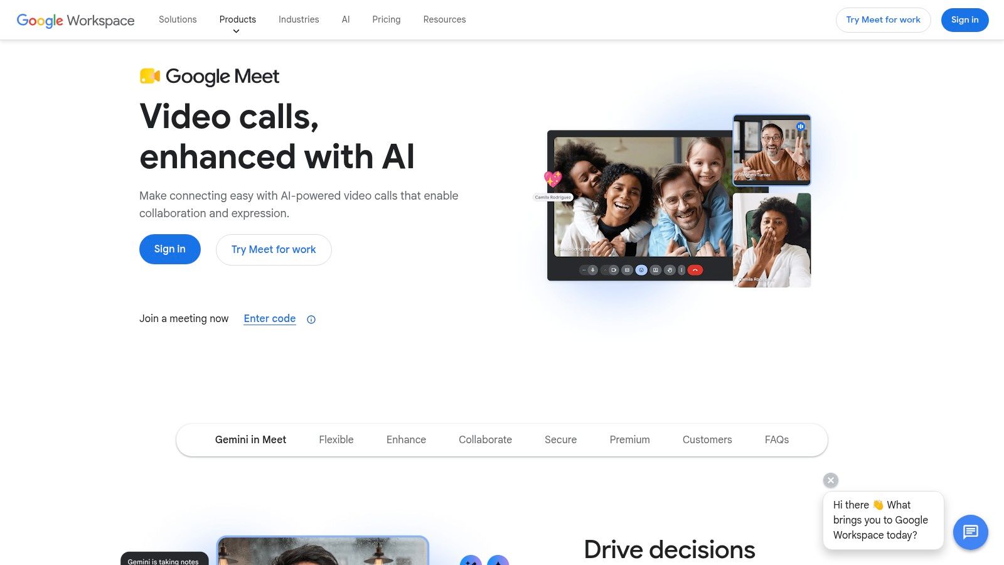Click the 'Video calls, enhanced with AI' heading
This screenshot has height=565, width=1004.
click(x=277, y=136)
